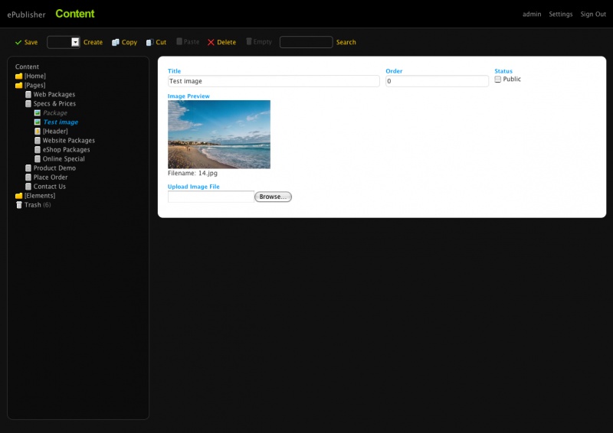Open Settings from the top menu
Screen dimensions: 613x433
point(560,15)
